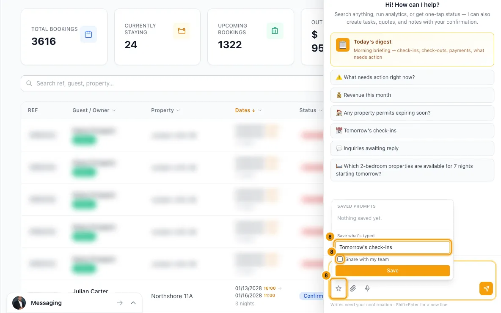Screen dimensions: 501x313
Task: Click the REF column header
Action: click(33, 110)
